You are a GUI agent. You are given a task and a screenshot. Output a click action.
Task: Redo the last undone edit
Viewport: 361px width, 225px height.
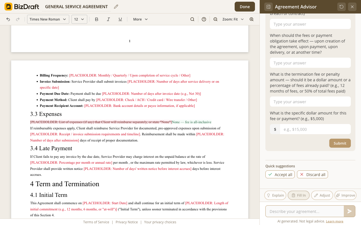[18, 19]
